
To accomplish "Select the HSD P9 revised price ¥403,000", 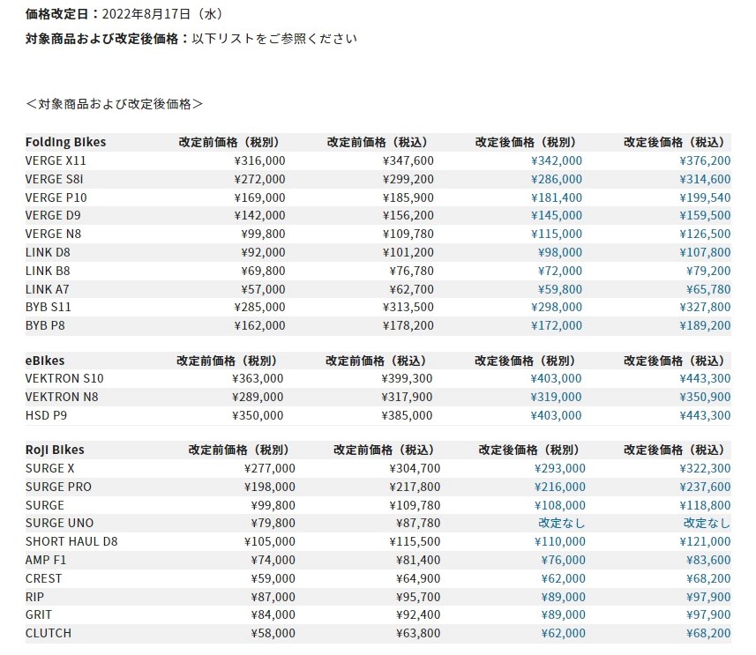I will pyautogui.click(x=556, y=415).
